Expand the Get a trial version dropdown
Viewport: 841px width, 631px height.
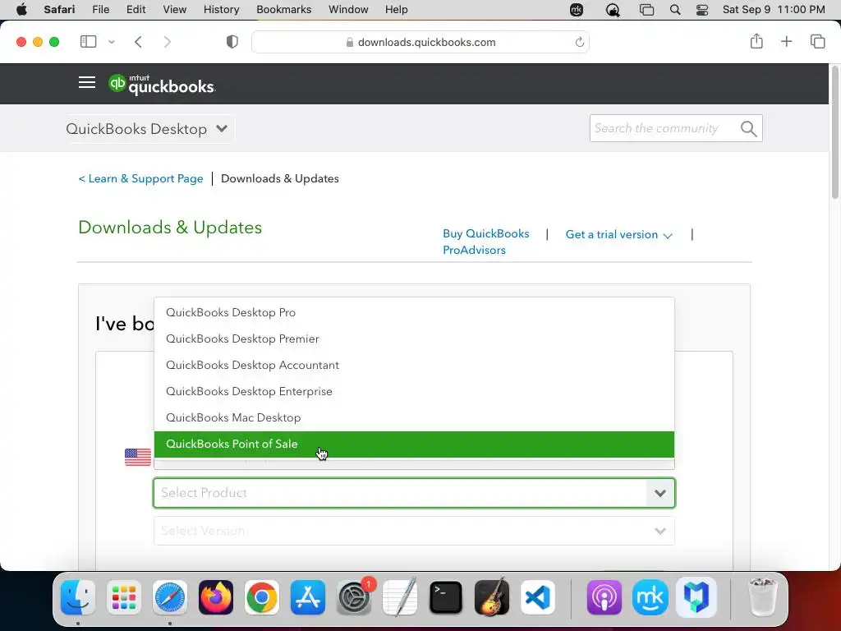pyautogui.click(x=619, y=234)
